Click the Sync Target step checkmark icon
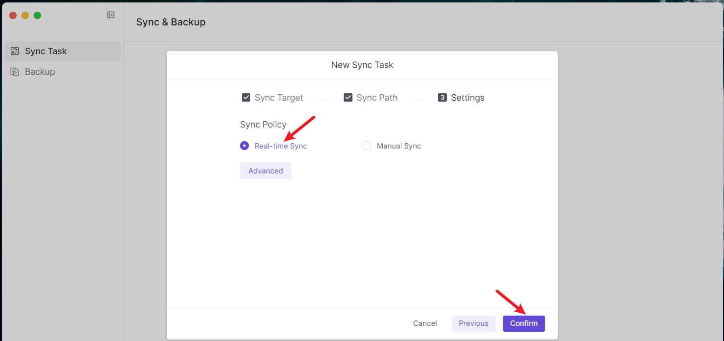 point(246,98)
